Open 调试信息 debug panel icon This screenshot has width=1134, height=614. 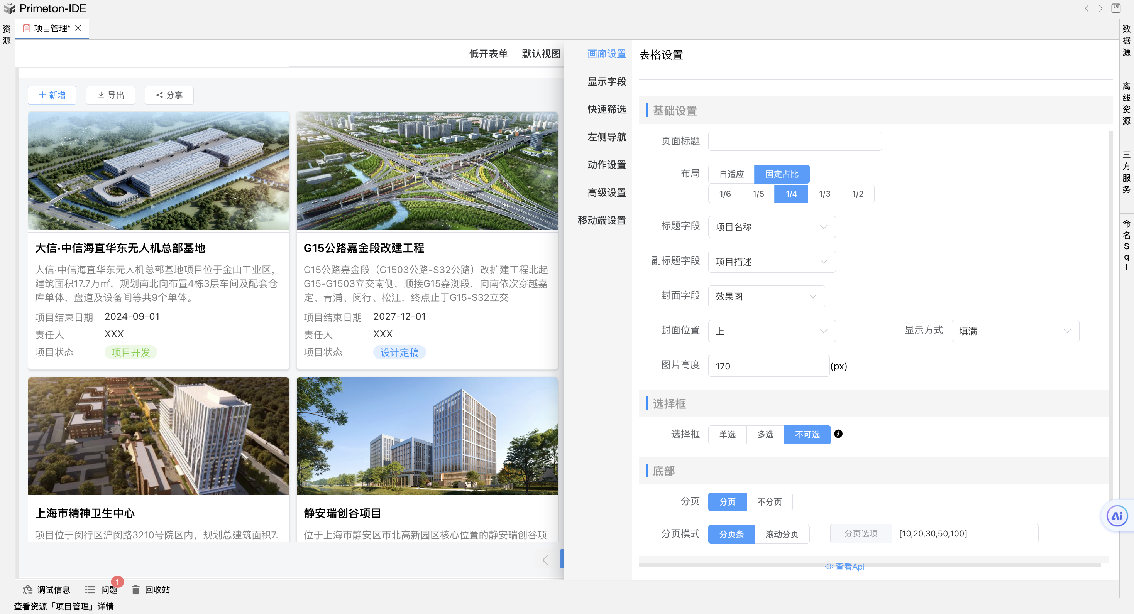coord(28,590)
